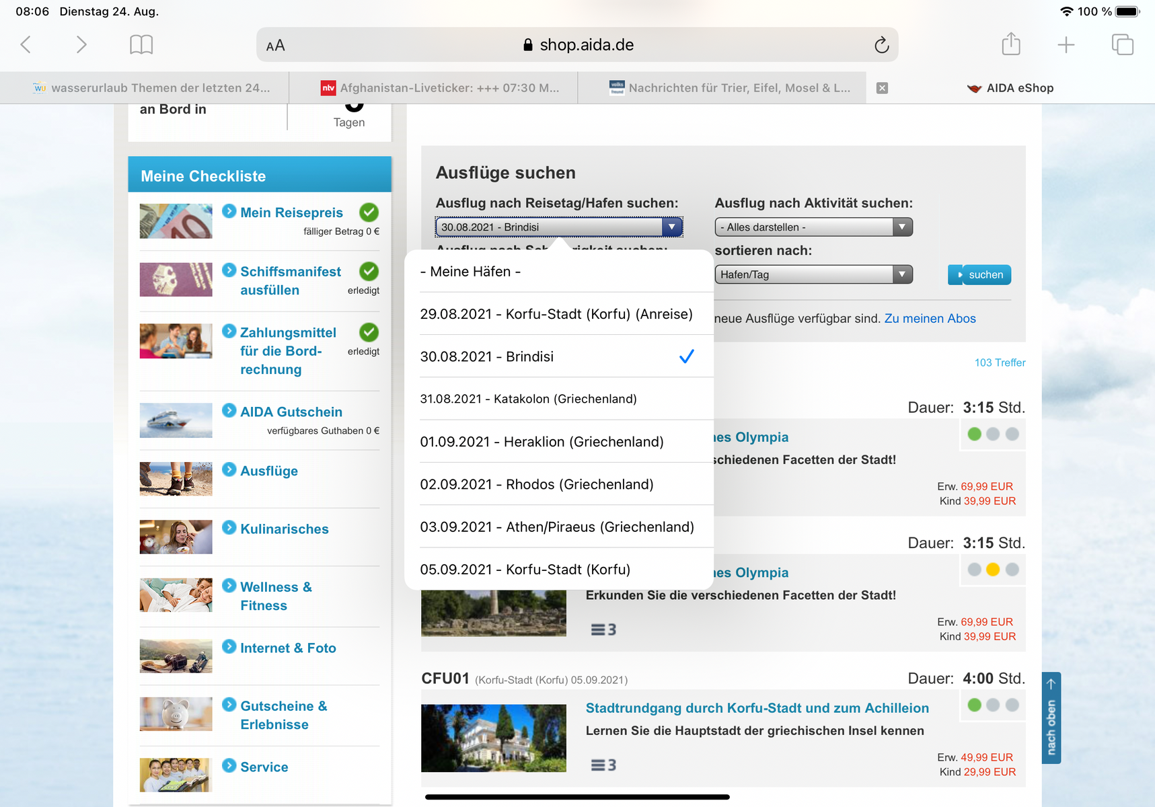1155x807 pixels.
Task: Click the green check beside Mein Reisepreis
Action: (369, 213)
